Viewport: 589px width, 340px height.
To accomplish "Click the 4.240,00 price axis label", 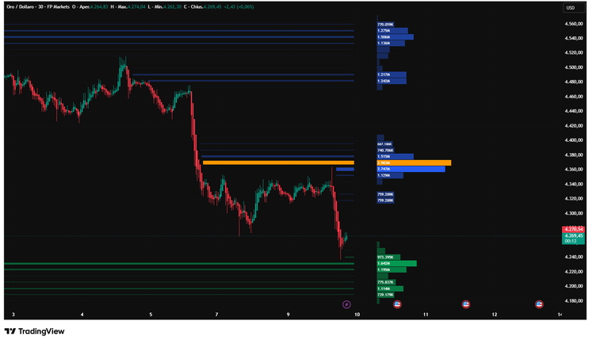I will [574, 257].
